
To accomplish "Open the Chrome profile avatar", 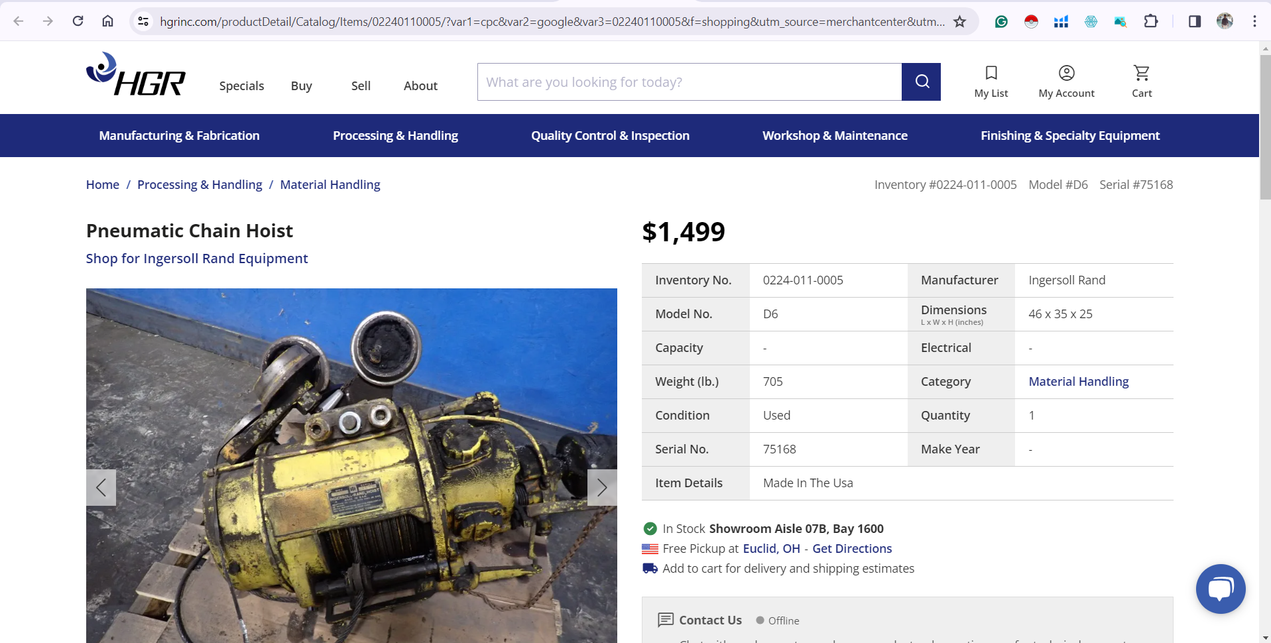I will (x=1225, y=21).
